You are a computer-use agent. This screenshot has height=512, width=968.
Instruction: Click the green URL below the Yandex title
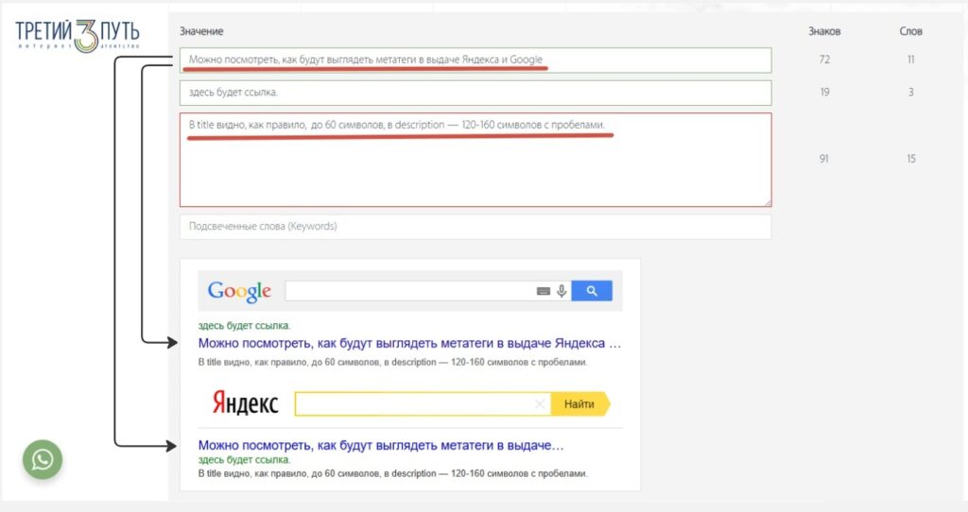pyautogui.click(x=244, y=459)
